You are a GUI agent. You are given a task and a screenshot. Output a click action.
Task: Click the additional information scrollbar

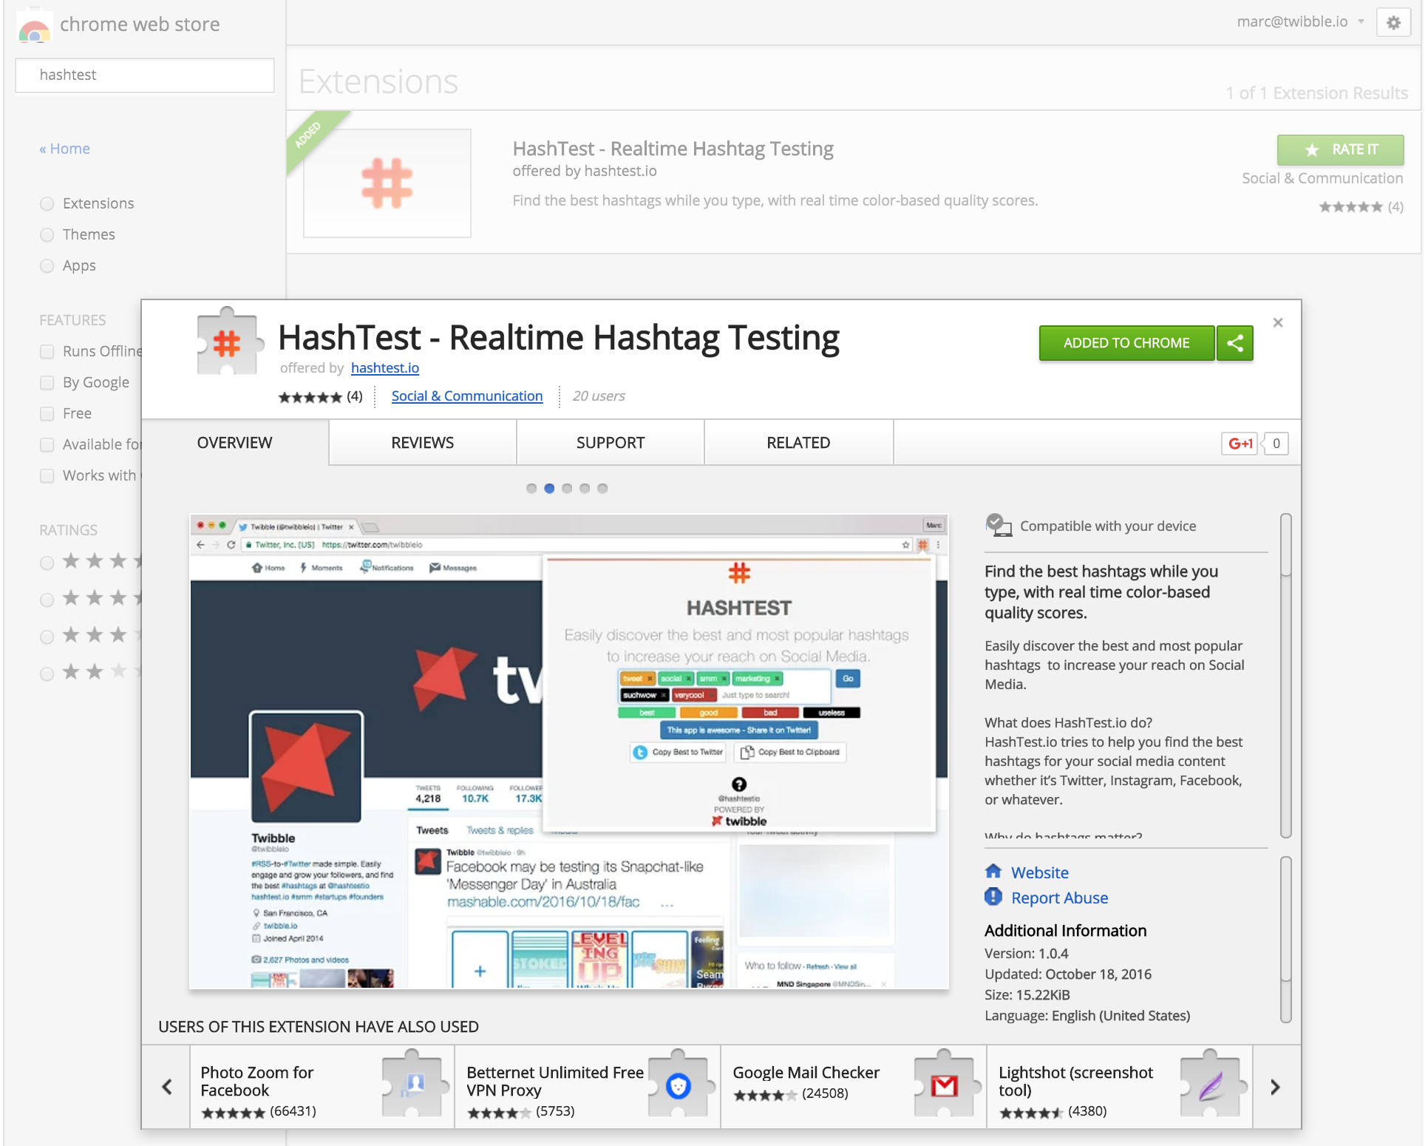[x=1285, y=939]
